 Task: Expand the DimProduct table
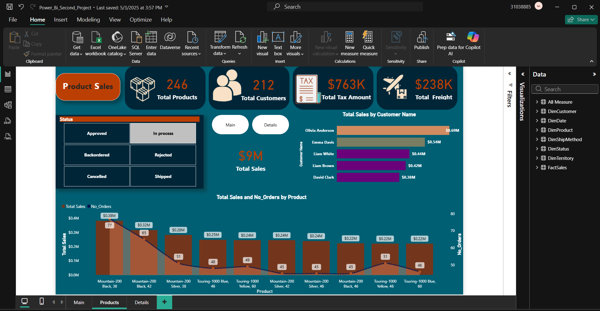click(x=537, y=130)
